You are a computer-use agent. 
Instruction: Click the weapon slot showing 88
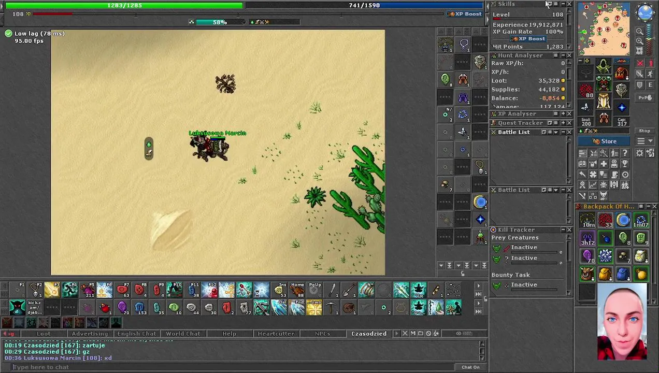(585, 90)
